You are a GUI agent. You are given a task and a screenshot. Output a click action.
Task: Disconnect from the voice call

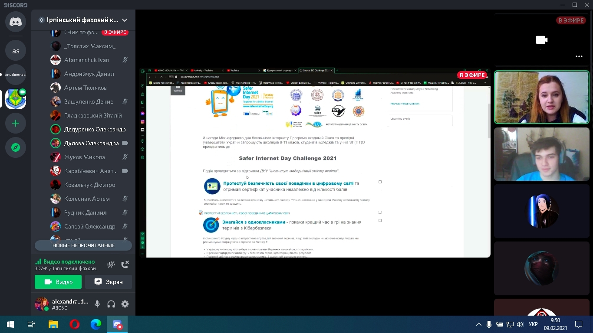click(125, 264)
